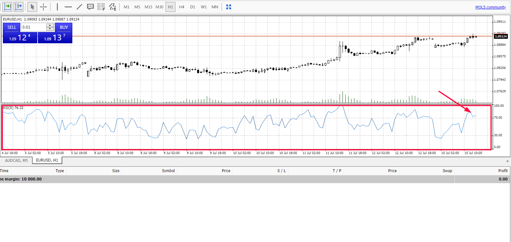511x242 pixels.
Task: Decrease lot size with down stepper
Action: click(50, 29)
